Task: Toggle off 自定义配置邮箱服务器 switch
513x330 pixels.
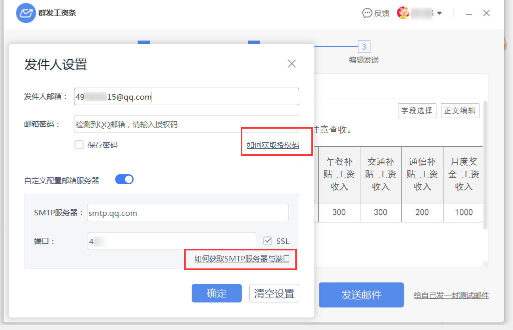Action: click(124, 179)
